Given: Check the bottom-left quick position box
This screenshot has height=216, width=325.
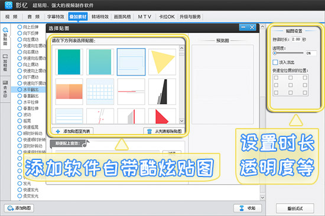Looking at the screenshot, I should [x=276, y=93].
